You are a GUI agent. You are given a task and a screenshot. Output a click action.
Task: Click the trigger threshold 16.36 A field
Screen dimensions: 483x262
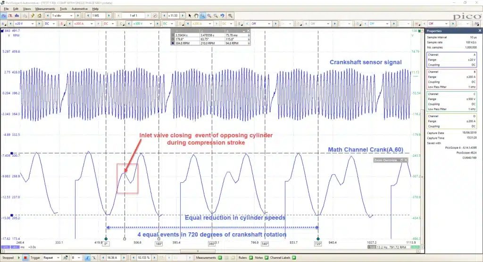pos(113,258)
